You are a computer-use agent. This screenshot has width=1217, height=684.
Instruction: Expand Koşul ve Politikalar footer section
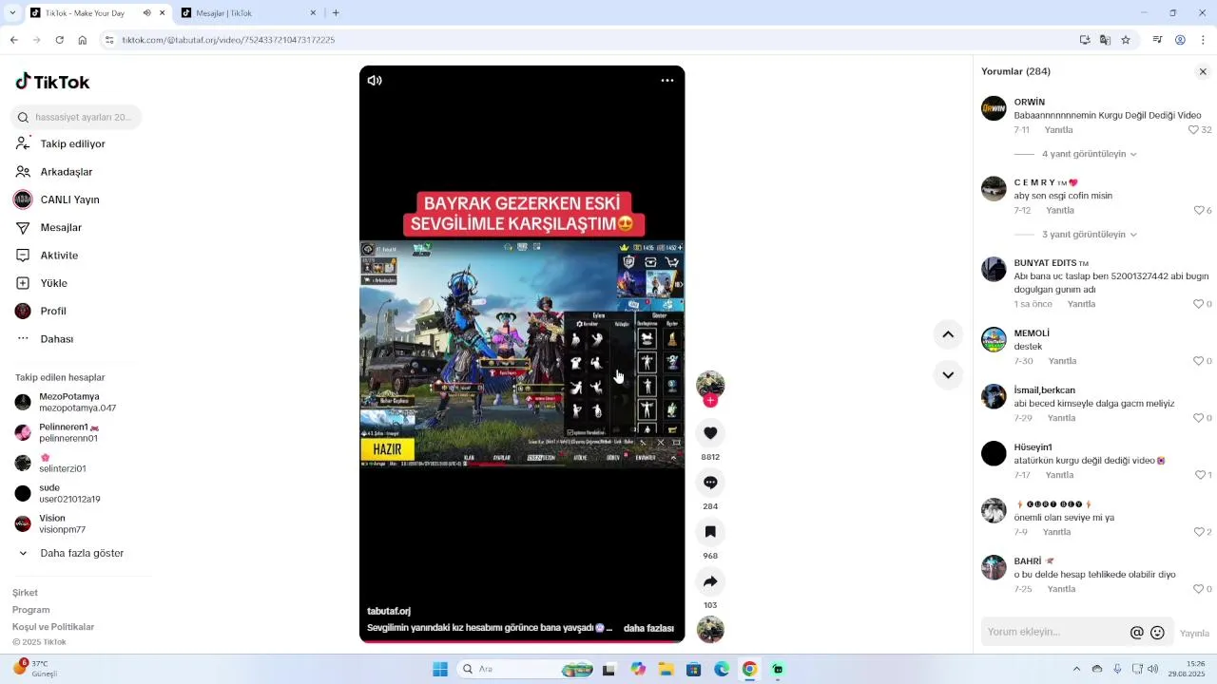pos(53,627)
